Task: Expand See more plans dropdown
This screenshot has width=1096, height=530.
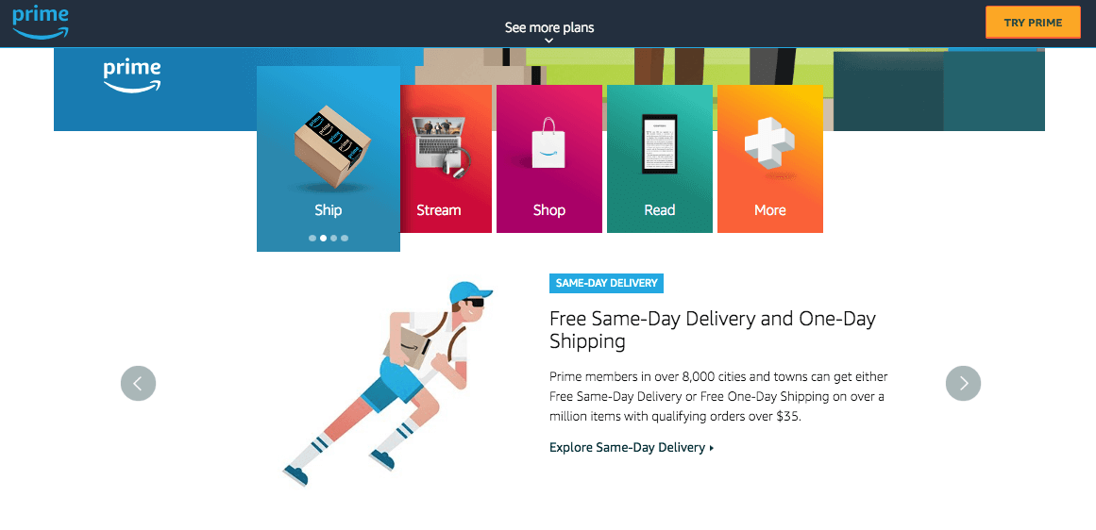Action: click(549, 28)
